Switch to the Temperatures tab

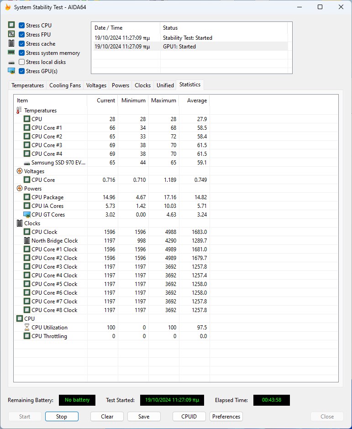[27, 85]
